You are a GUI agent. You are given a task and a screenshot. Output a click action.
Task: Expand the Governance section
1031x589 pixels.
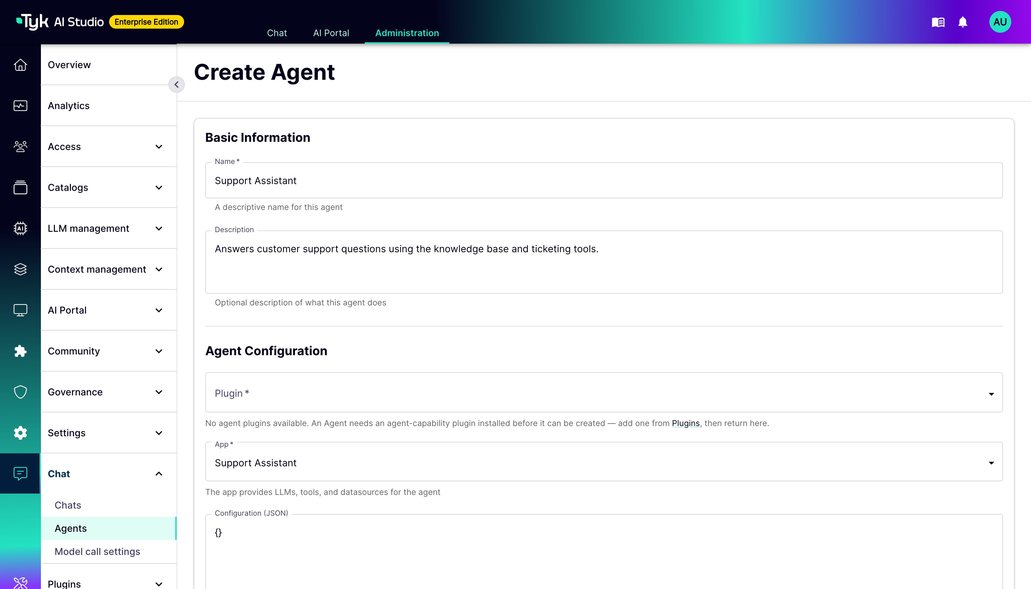108,392
